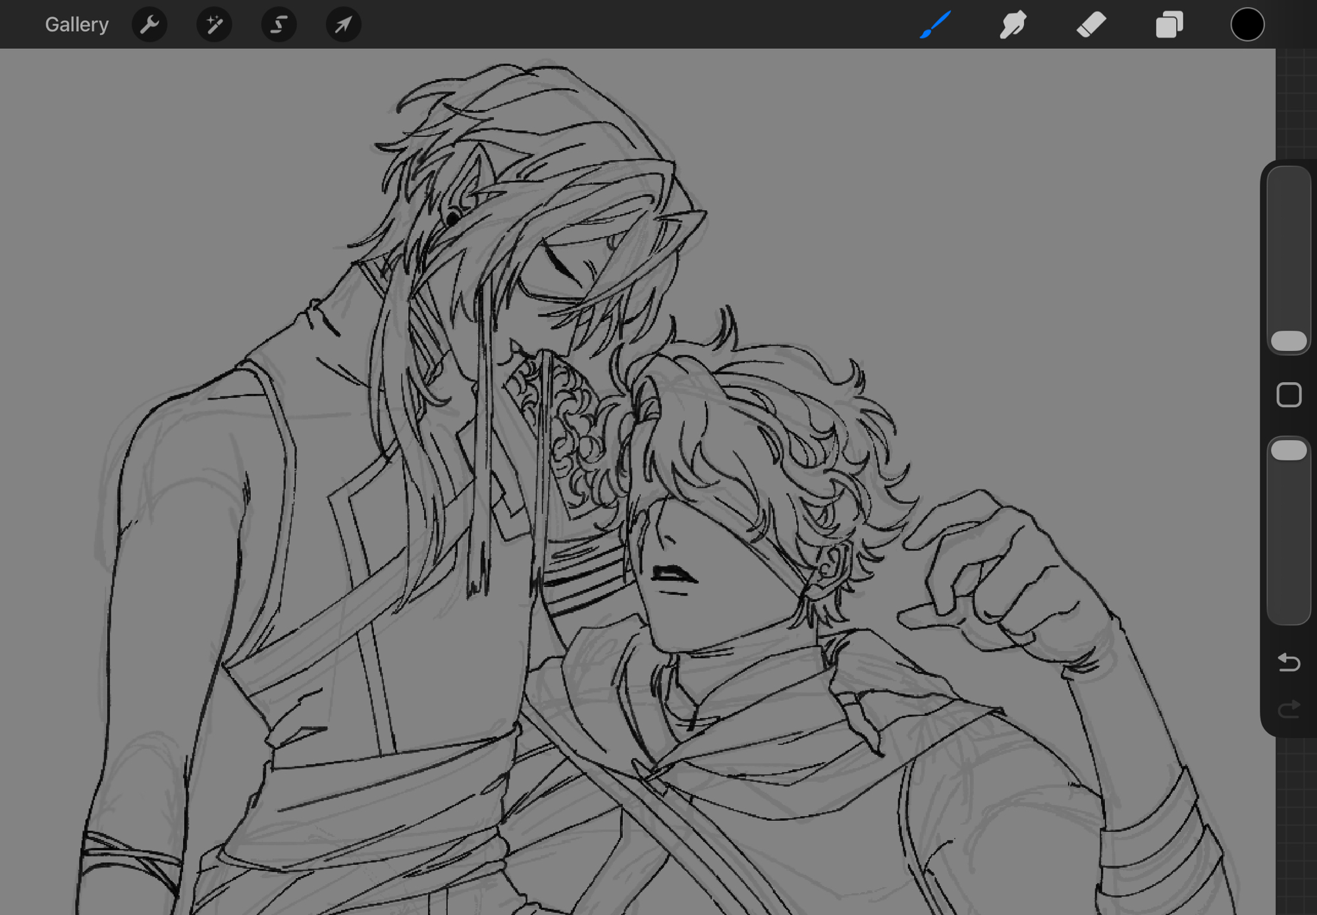The width and height of the screenshot is (1317, 915).
Task: Open the black color picker circle
Action: [1247, 25]
